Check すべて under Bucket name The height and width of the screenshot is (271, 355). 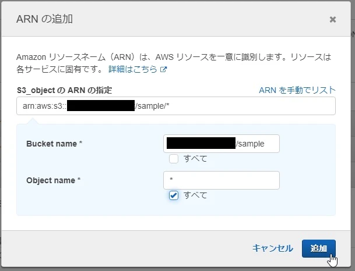174,159
